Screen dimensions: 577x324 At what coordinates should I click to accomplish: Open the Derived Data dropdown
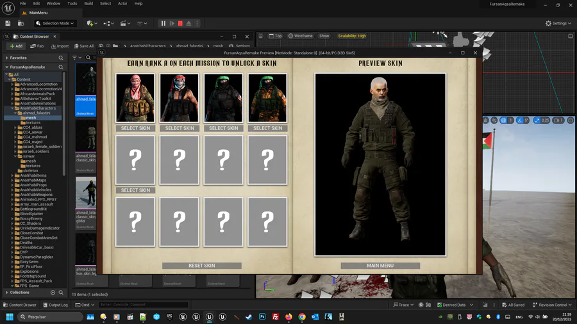click(x=455, y=305)
